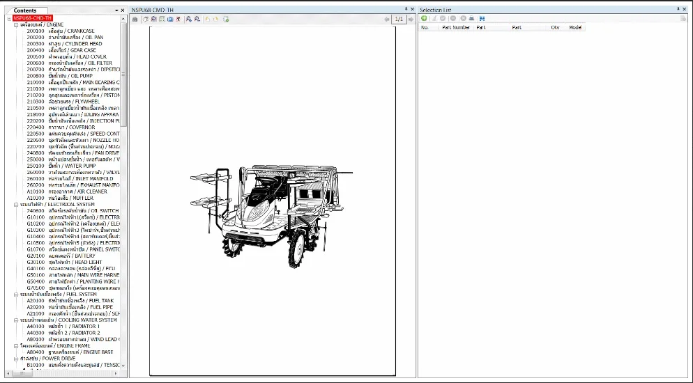Click the page number 1/1 field
Image resolution: width=693 pixels, height=383 pixels.
tap(399, 19)
